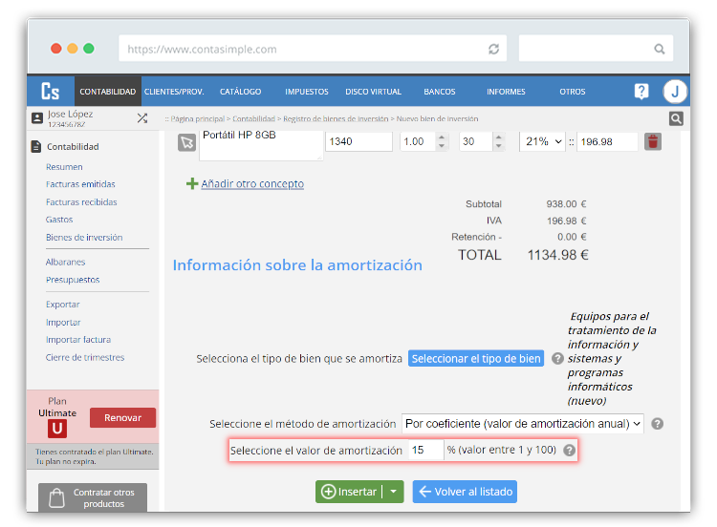This screenshot has width=717, height=527.
Task: Click the IVA amount field showing 196.98
Action: pyautogui.click(x=607, y=141)
